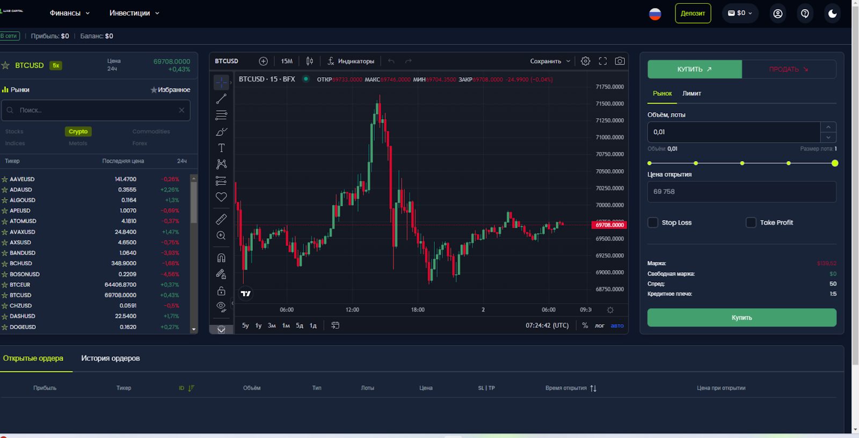
Task: Open the user account profile icon
Action: [x=778, y=13]
